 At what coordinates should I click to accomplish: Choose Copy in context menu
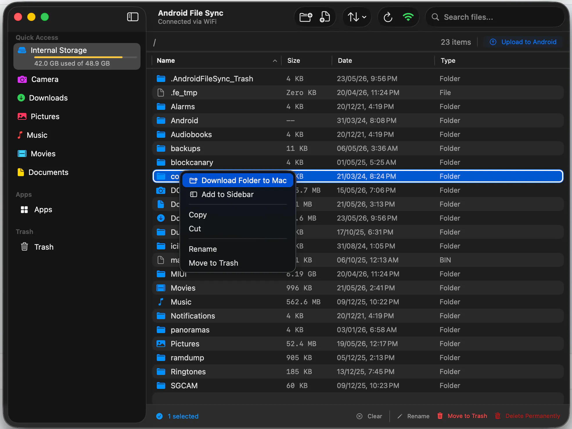click(238, 215)
